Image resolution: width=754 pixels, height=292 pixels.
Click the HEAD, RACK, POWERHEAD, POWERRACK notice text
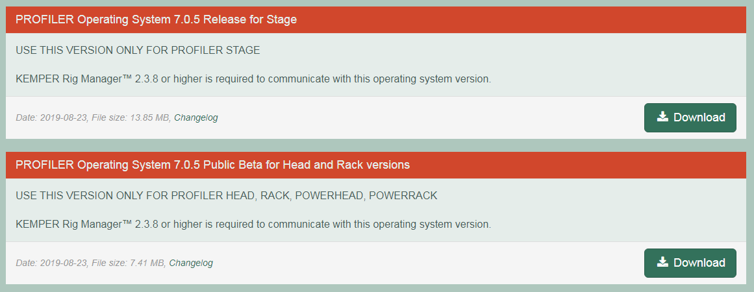[x=227, y=196]
